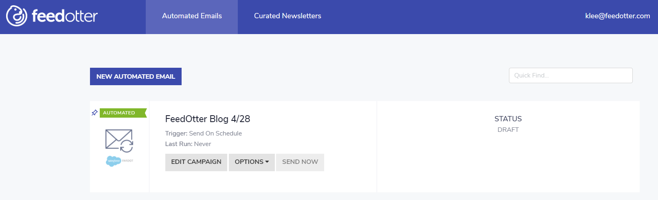Click the Salesforce Pardot cloud logo
This screenshot has width=658, height=200.
click(119, 161)
